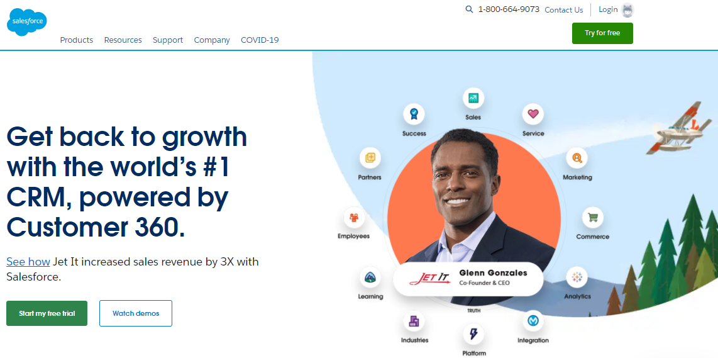Screen dimensions: 718x358
Task: Select the Learning mountain icon
Action: 370,277
